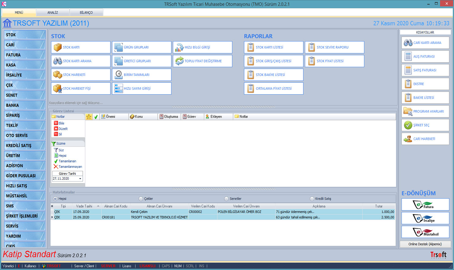
Task: Open Stok Giriş/Çıkış Listesi report icon
Action: pyautogui.click(x=251, y=61)
